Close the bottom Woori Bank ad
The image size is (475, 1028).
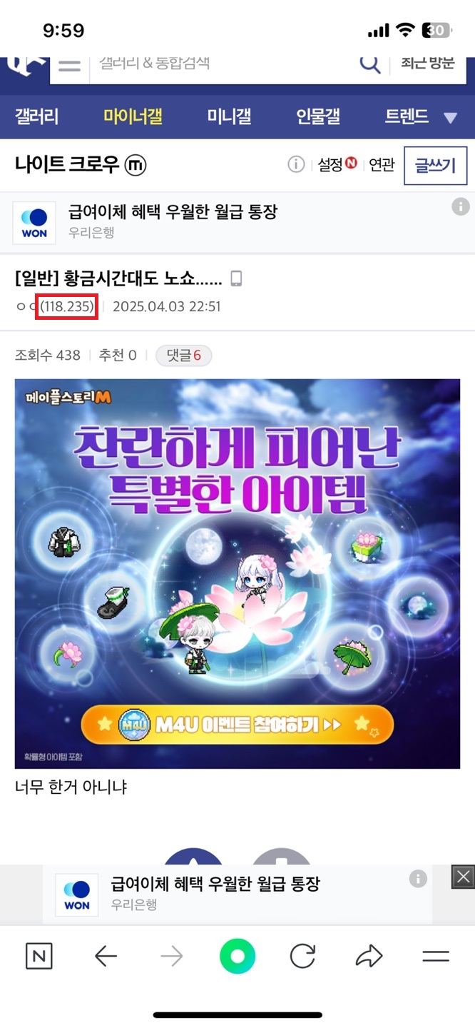tap(464, 877)
